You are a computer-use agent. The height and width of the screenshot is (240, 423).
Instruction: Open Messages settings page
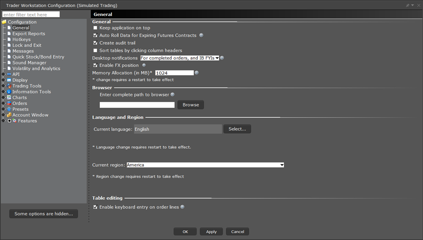[23, 51]
